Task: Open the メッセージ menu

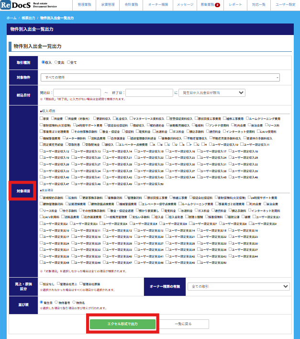Action: (x=185, y=4)
